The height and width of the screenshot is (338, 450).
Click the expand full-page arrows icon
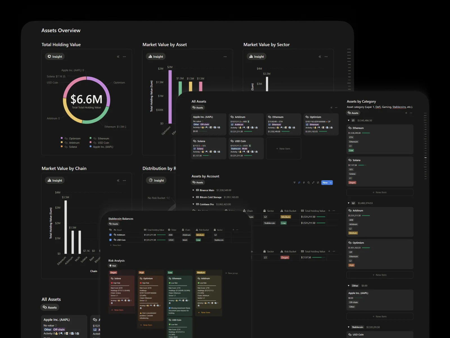[x=313, y=183]
